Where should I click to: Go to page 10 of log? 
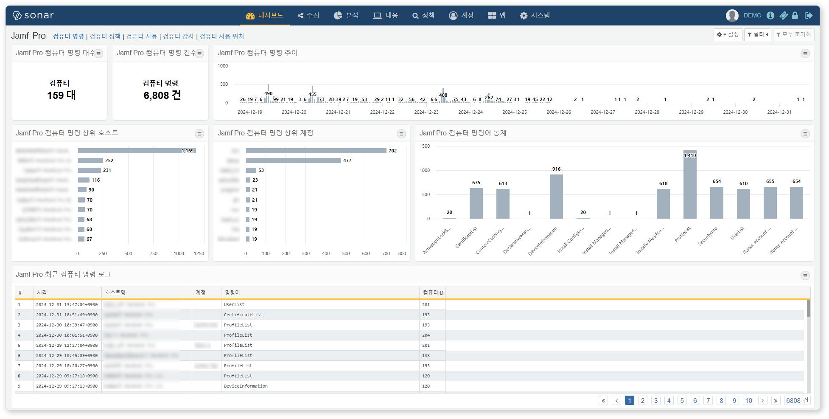(x=748, y=400)
